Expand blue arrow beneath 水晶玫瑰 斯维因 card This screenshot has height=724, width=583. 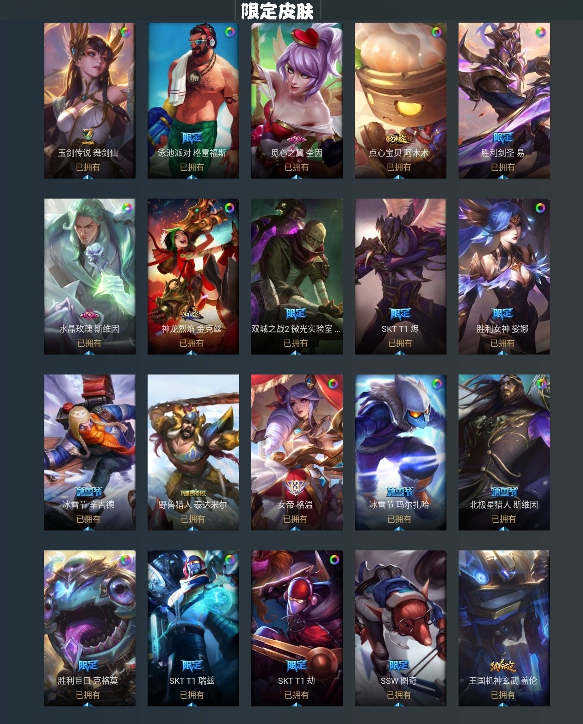89,352
